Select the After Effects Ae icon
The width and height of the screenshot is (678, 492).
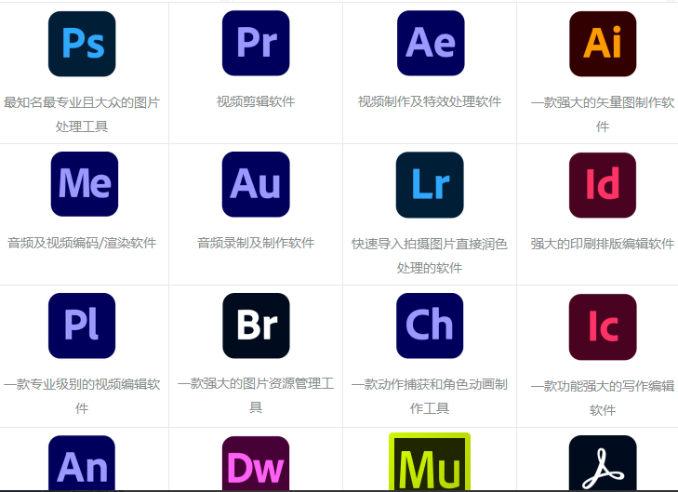pyautogui.click(x=431, y=43)
